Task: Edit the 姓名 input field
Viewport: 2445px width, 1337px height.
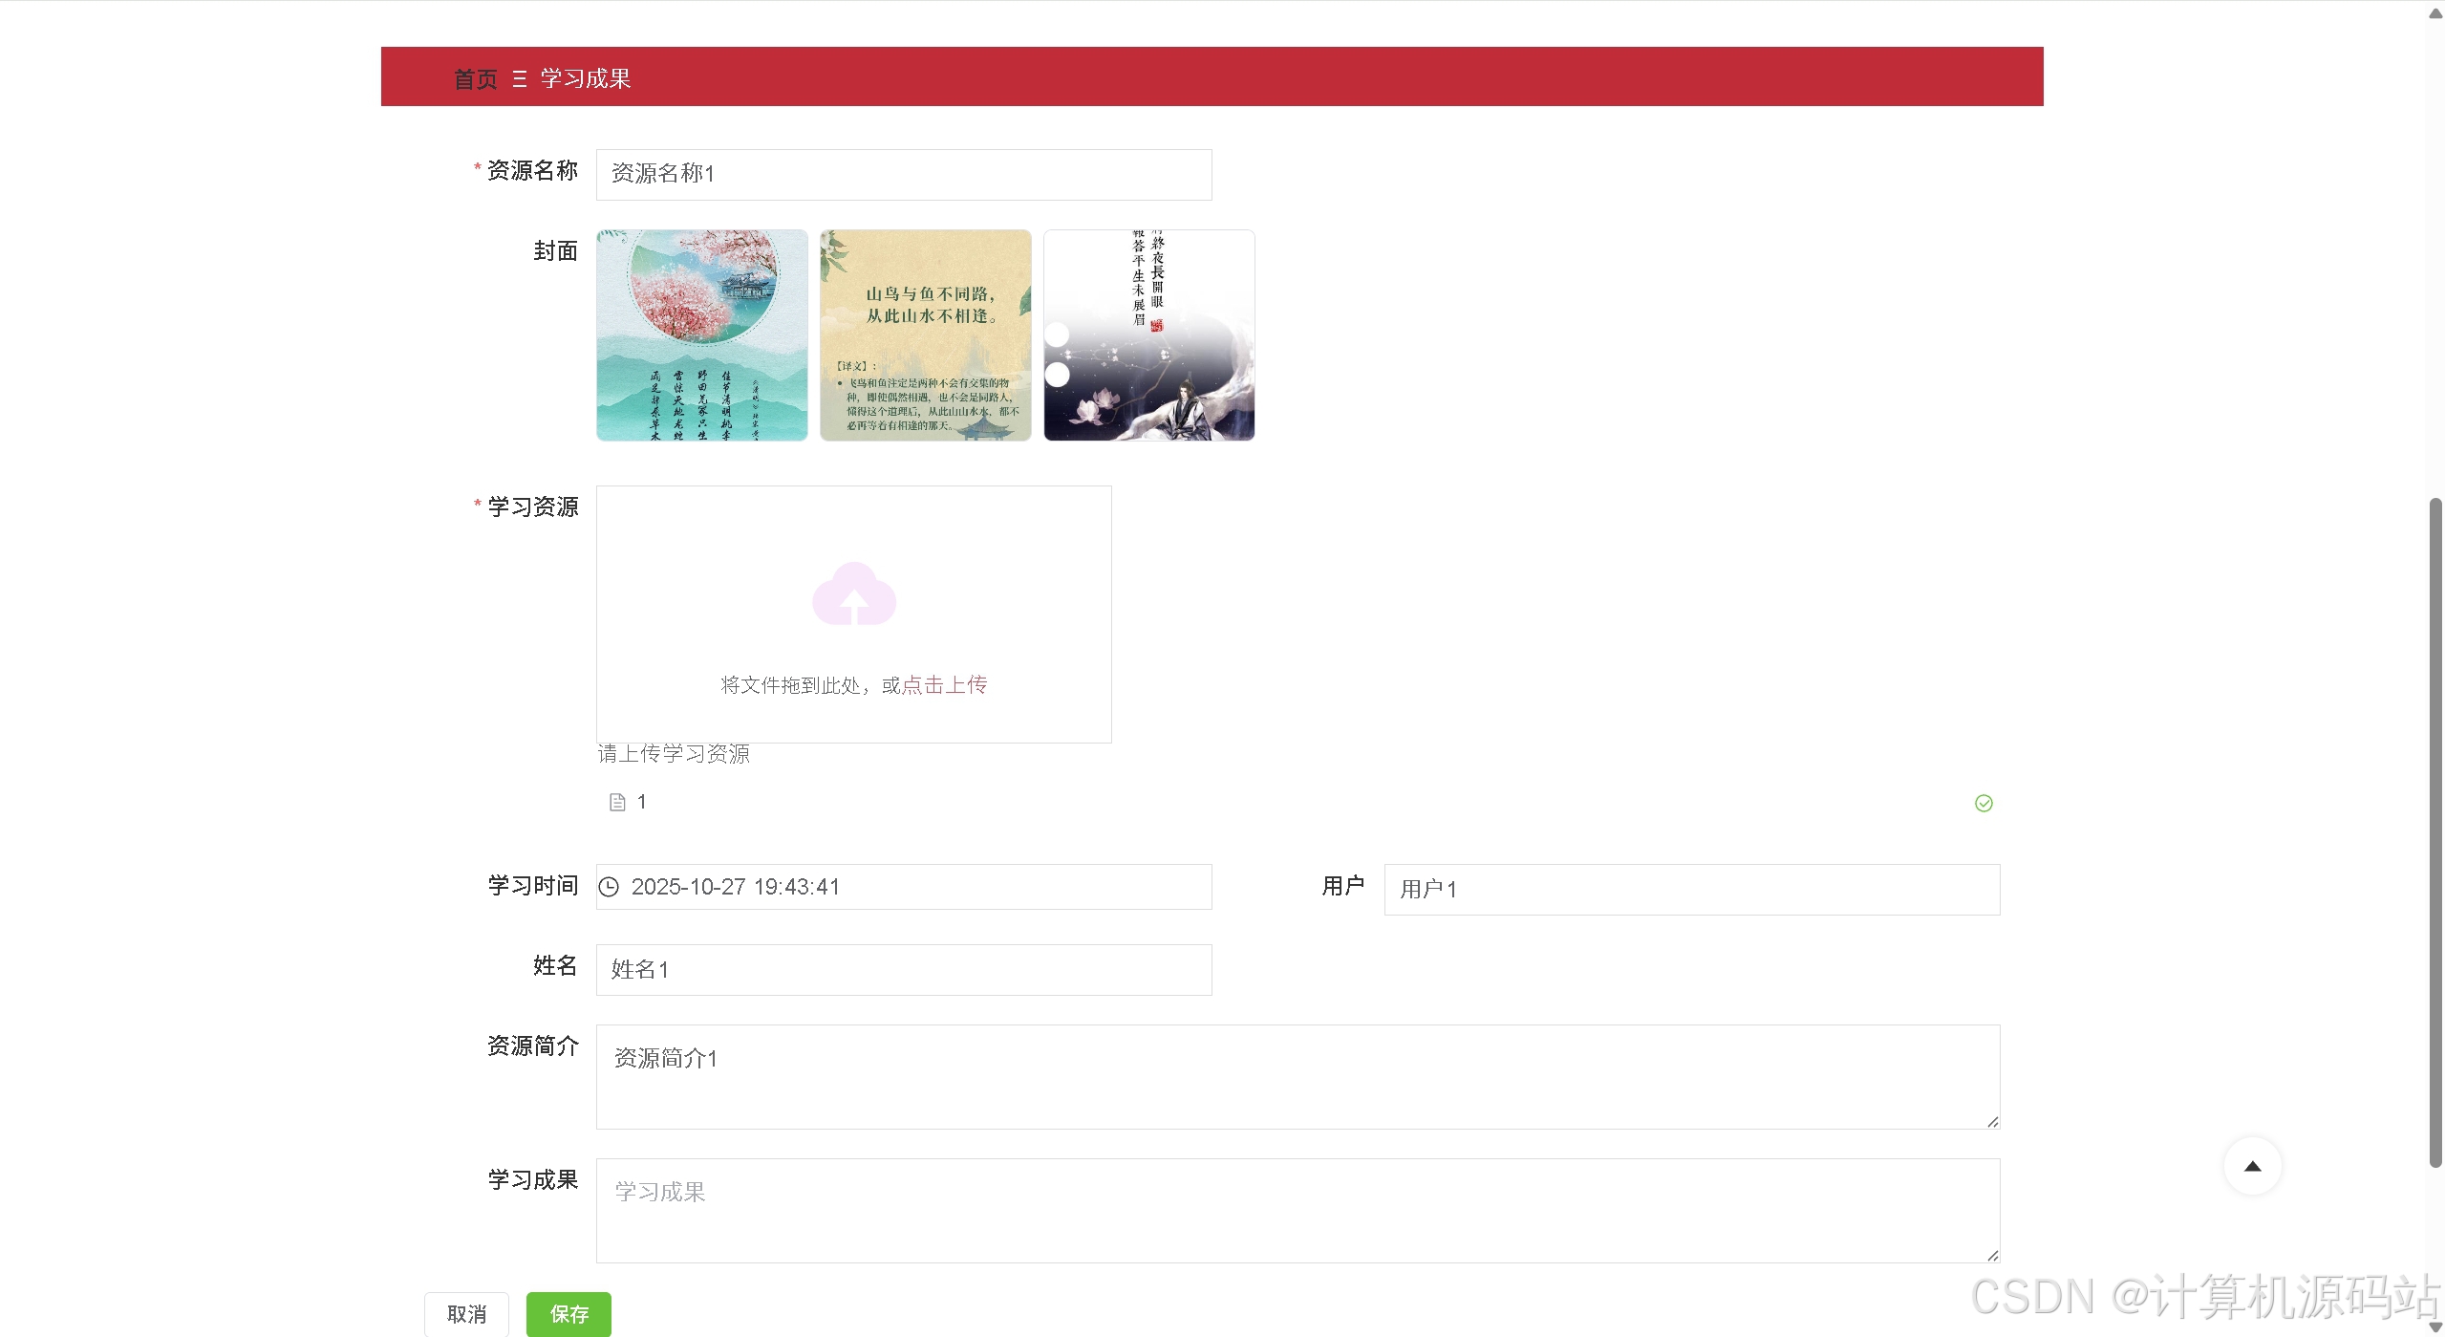Action: point(903,969)
